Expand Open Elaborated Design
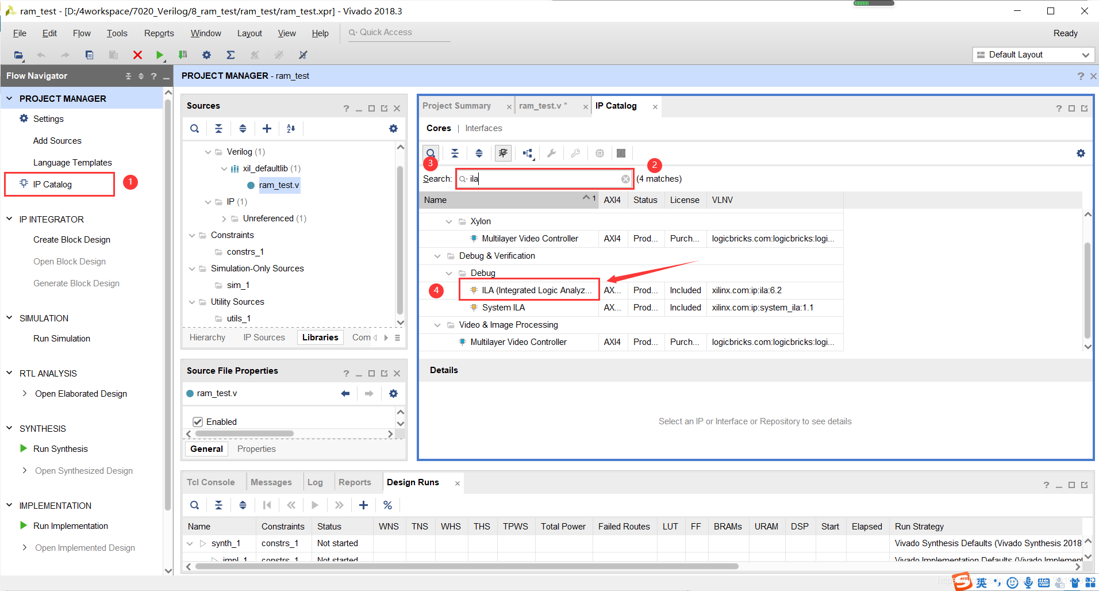This screenshot has height=591, width=1099. [x=25, y=394]
